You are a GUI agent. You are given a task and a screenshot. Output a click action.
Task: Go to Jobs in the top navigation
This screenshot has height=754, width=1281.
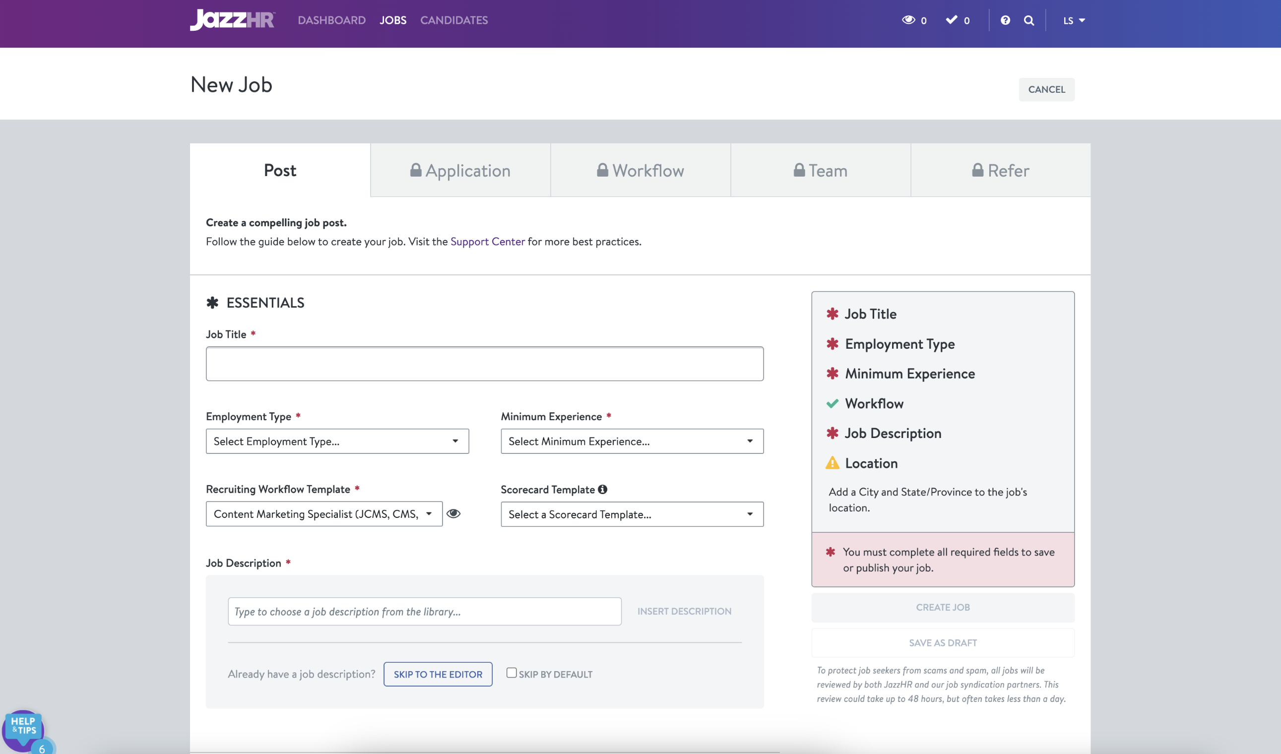point(392,20)
